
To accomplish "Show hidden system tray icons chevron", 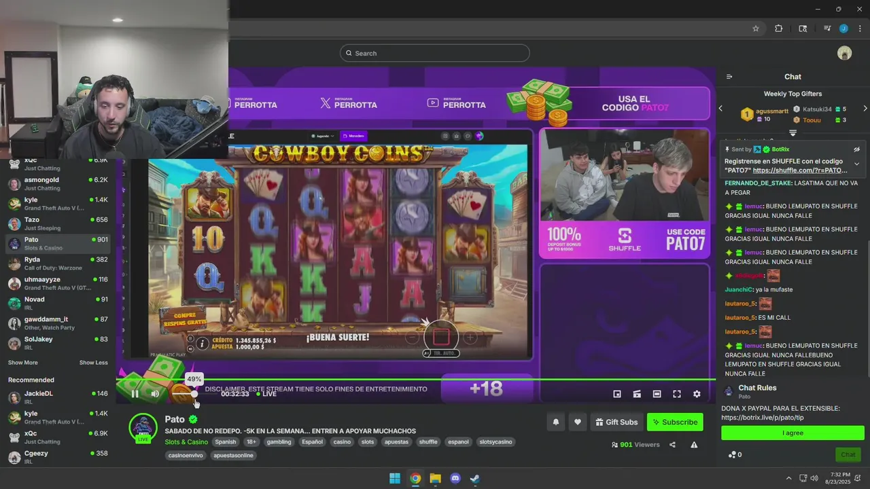I will point(788,478).
